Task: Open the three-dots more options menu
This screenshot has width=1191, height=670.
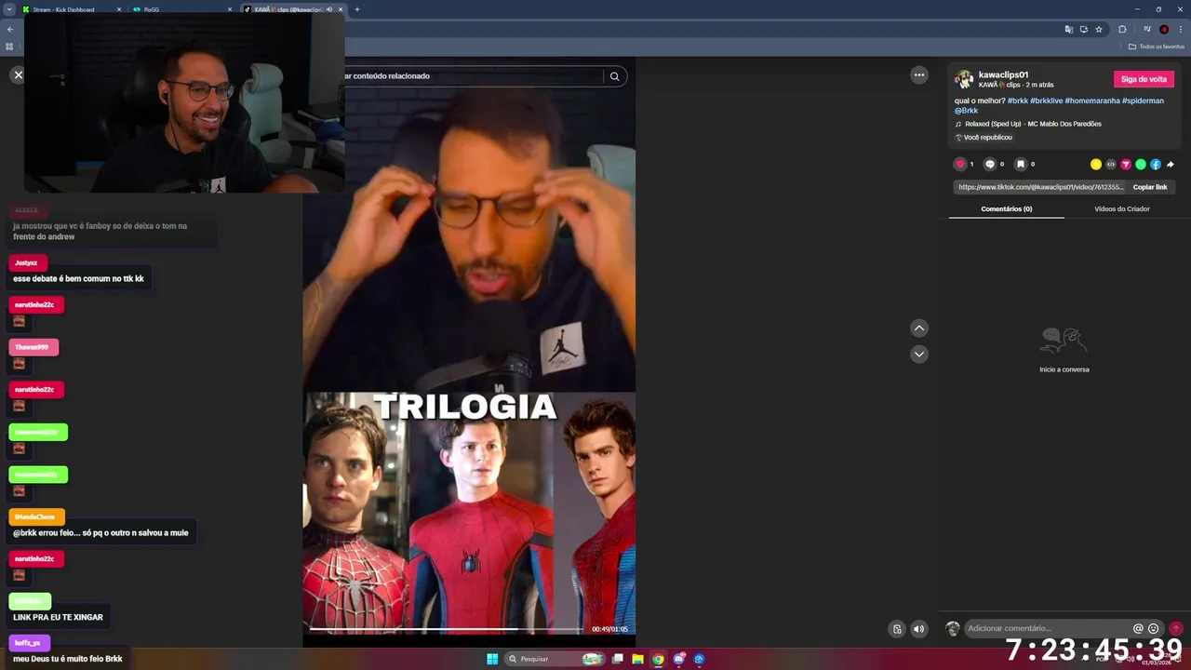Action: pyautogui.click(x=919, y=75)
